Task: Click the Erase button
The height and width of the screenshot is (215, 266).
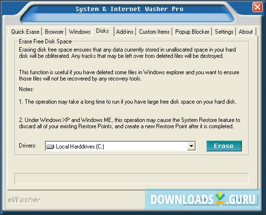Action: [224, 146]
